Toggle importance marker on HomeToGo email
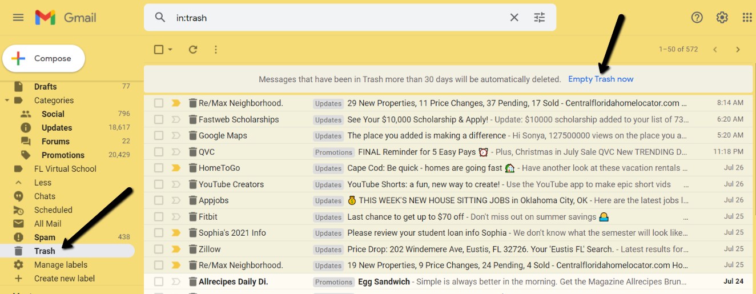Viewport: 756px width, 294px height. [176, 168]
